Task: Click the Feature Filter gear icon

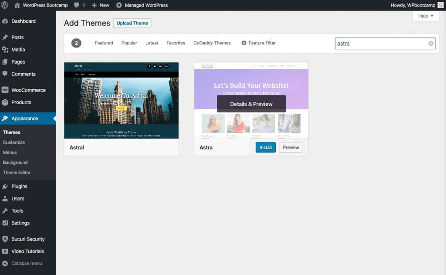Action: [x=244, y=43]
